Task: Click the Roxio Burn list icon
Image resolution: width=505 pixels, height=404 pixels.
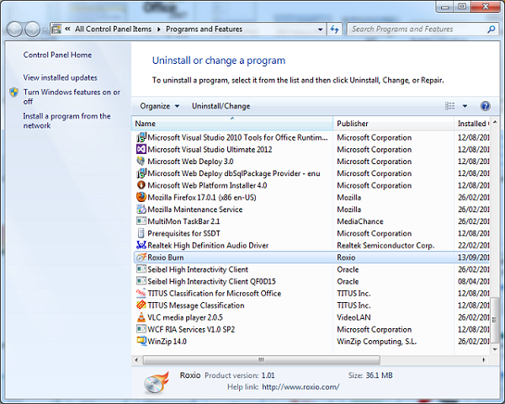Action: pos(141,257)
